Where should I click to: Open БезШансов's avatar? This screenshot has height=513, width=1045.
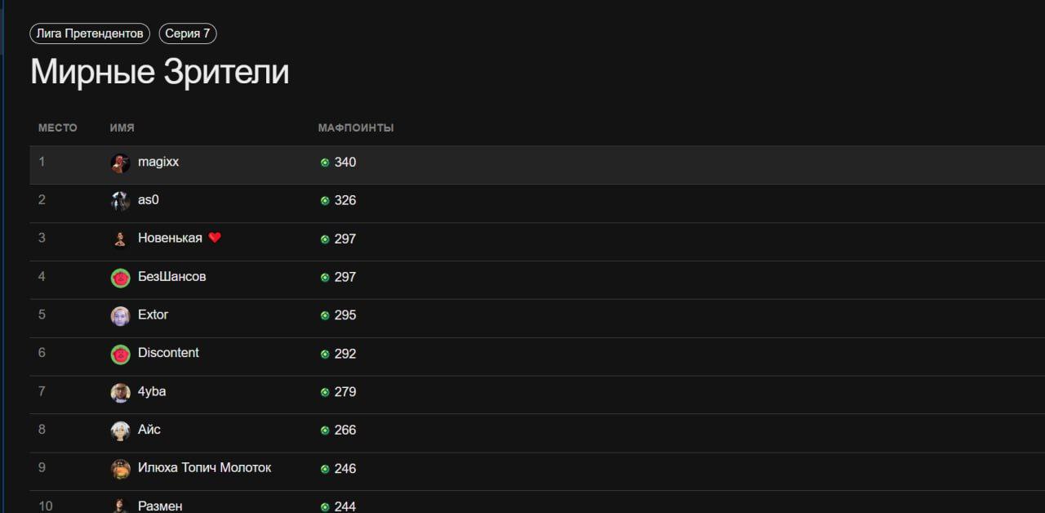tap(120, 278)
